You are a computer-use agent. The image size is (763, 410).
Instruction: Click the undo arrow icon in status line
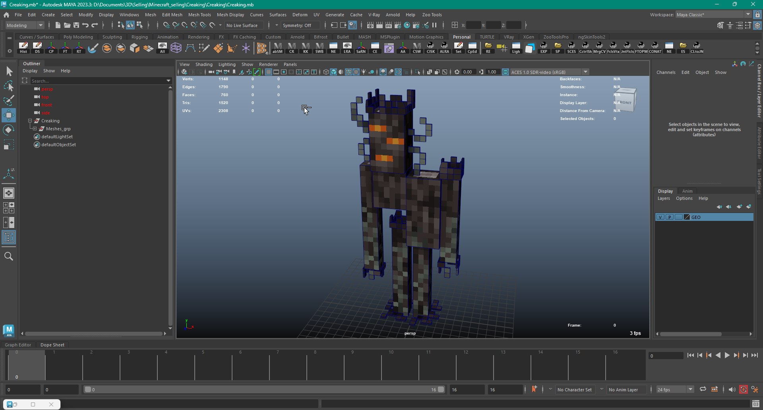pos(85,25)
